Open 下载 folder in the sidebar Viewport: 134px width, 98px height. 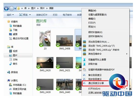click(13, 30)
